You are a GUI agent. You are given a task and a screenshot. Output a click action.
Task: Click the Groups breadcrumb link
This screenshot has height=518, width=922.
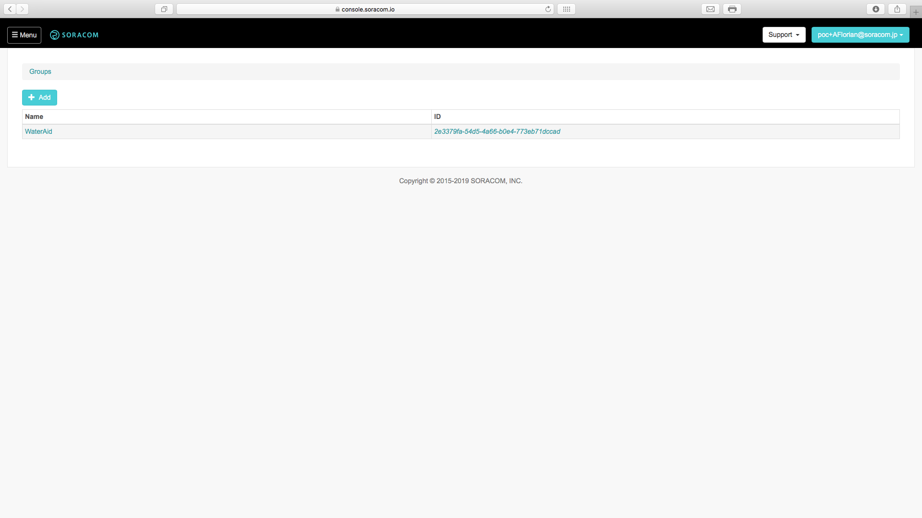point(40,71)
